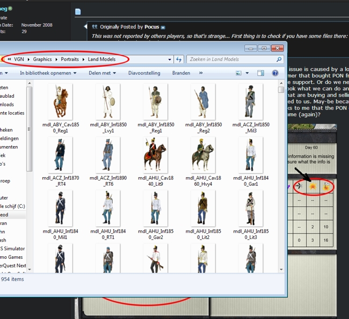349x319 pixels.
Task: Click Branden in the toolbar
Action: [x=181, y=73]
